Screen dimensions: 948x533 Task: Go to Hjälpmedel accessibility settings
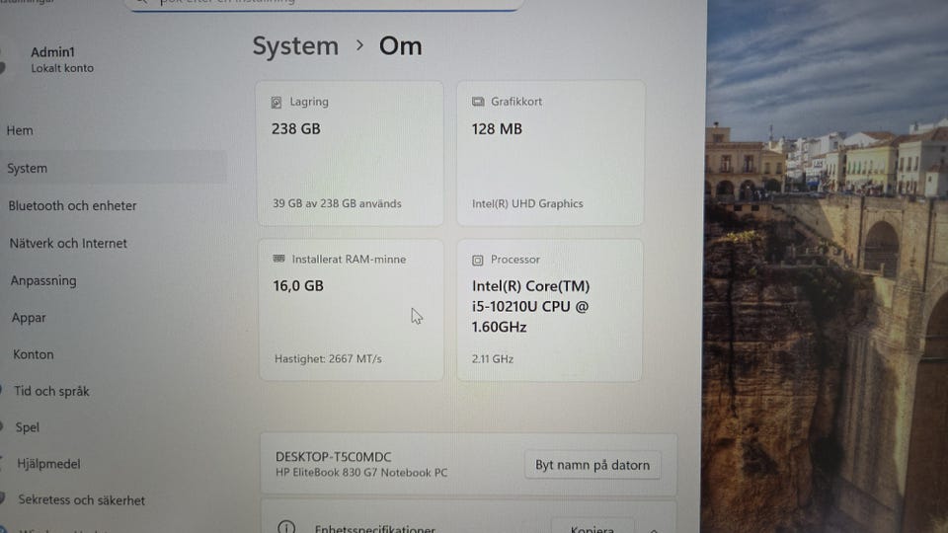tap(48, 464)
